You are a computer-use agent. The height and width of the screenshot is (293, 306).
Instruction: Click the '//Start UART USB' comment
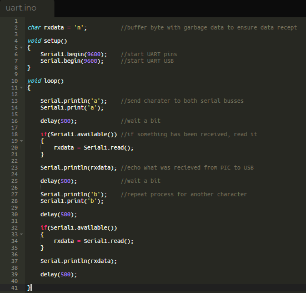[147, 61]
